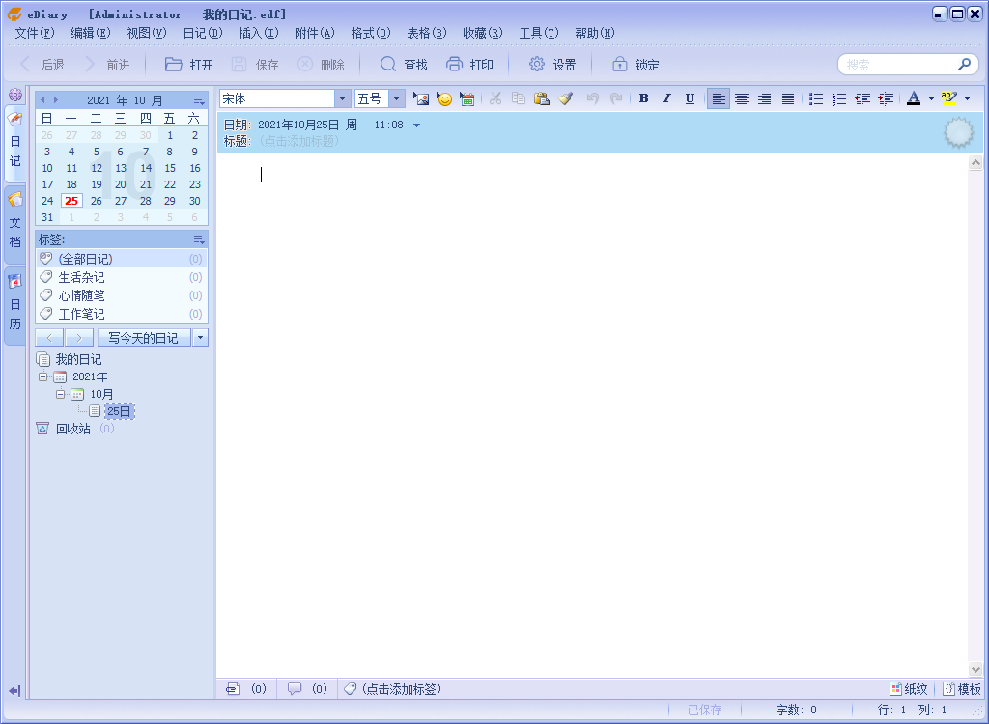Image resolution: width=989 pixels, height=724 pixels.
Task: Toggle italic formatting
Action: (666, 98)
